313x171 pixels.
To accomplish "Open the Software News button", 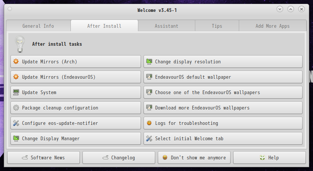I will (x=43, y=157).
